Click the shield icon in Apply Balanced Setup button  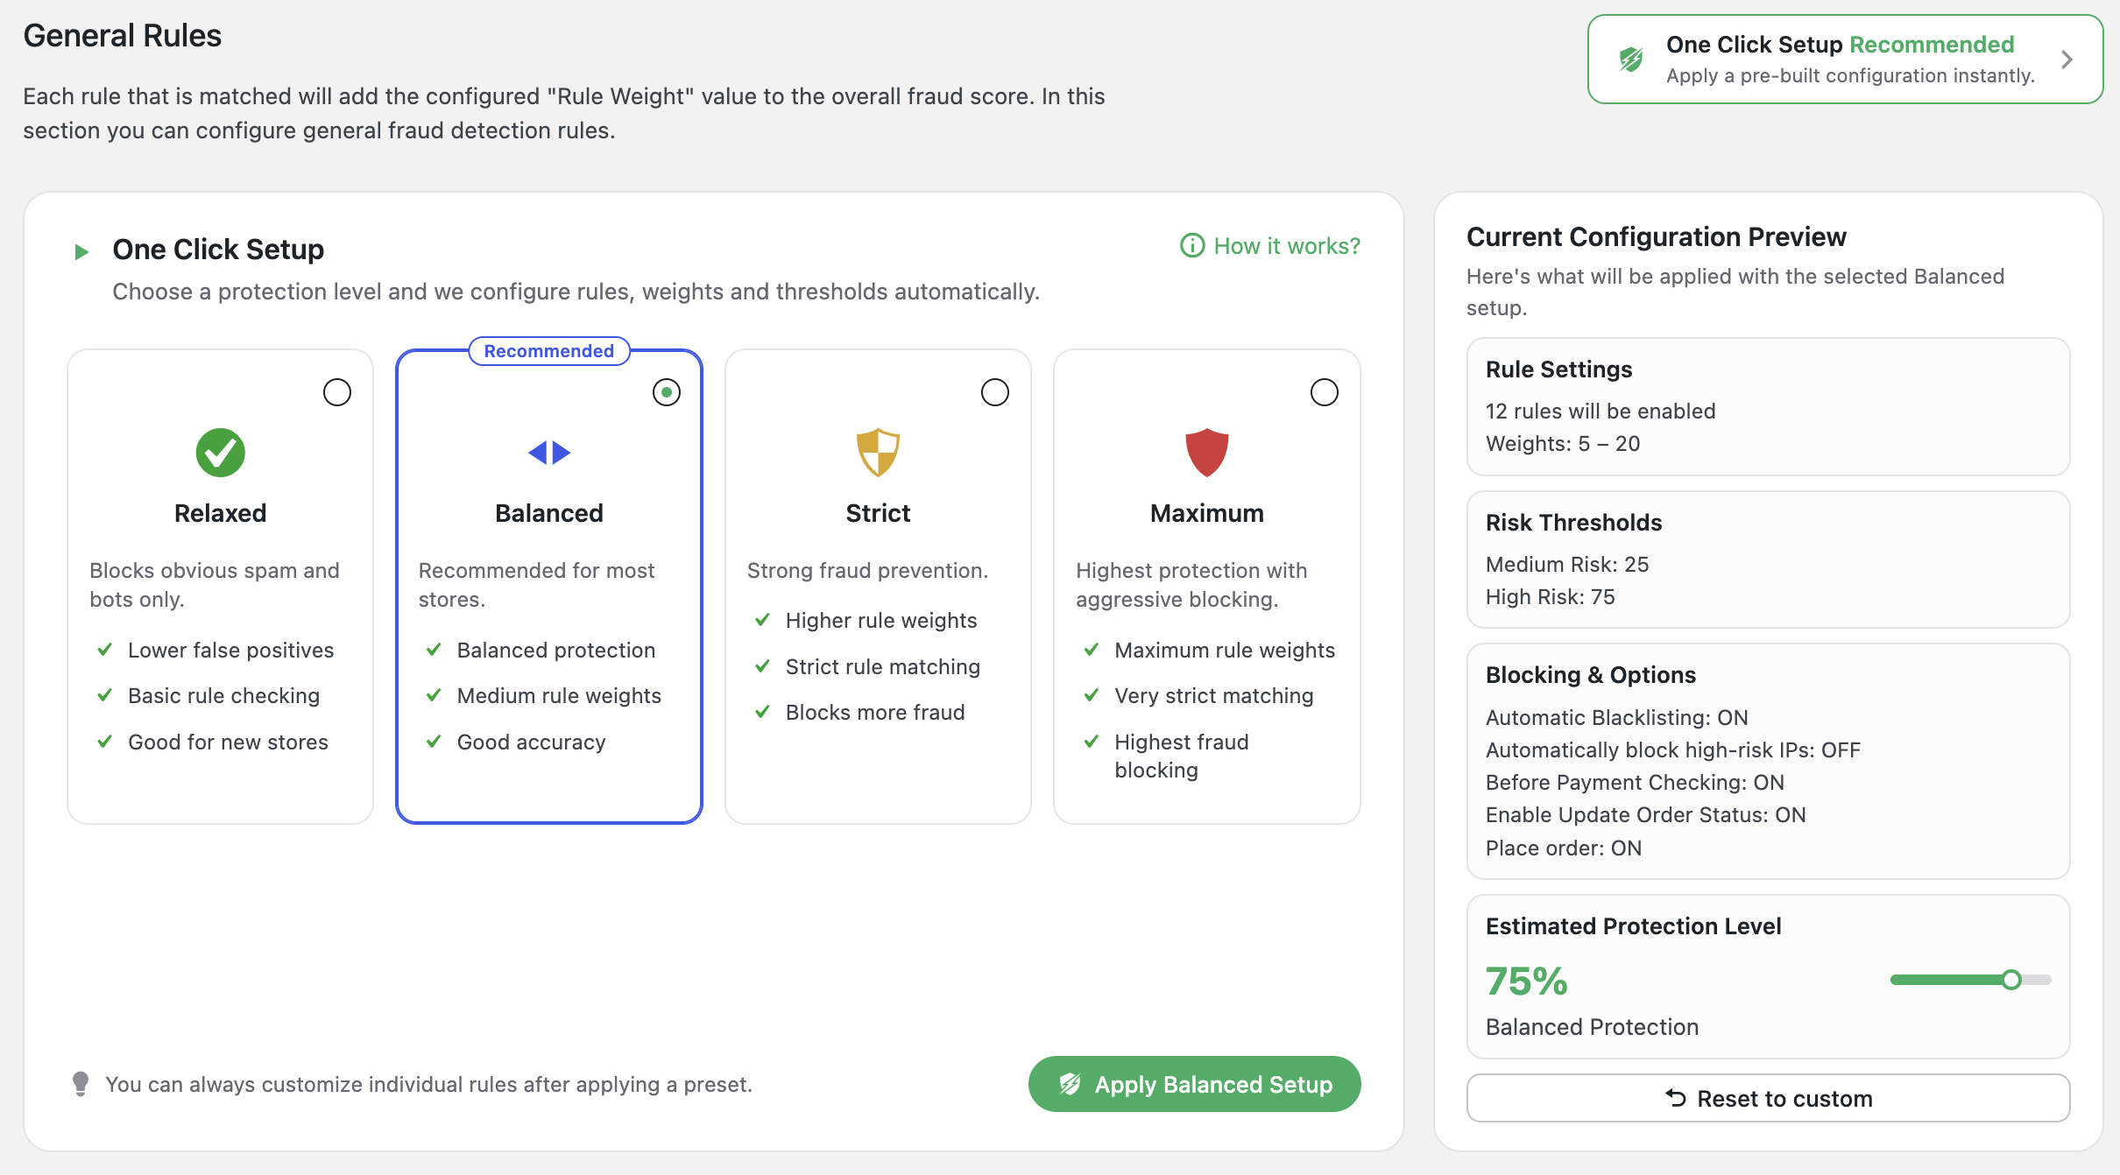point(1070,1084)
